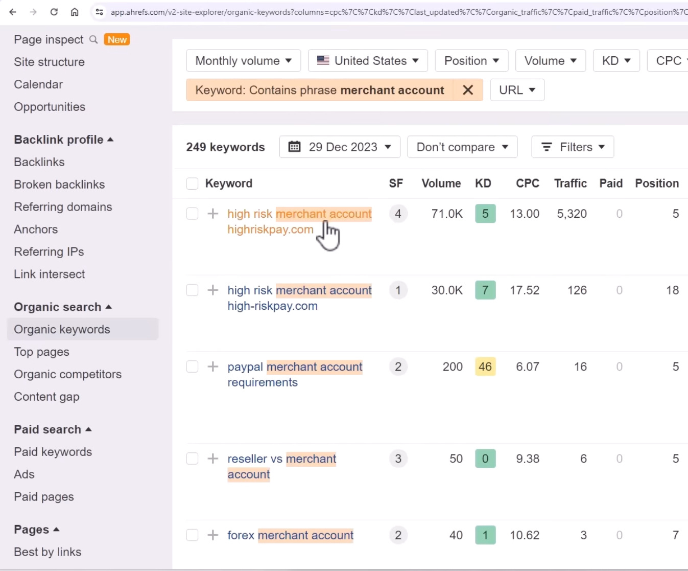This screenshot has height=571, width=688.
Task: Go back with browser back arrow
Action: pyautogui.click(x=13, y=12)
